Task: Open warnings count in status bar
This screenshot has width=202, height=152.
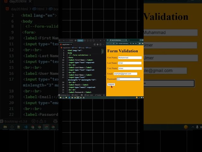Action: tap(77, 95)
